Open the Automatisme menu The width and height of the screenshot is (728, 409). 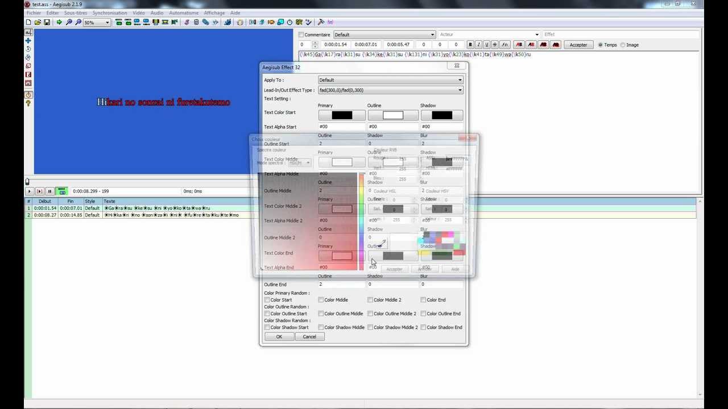[184, 12]
